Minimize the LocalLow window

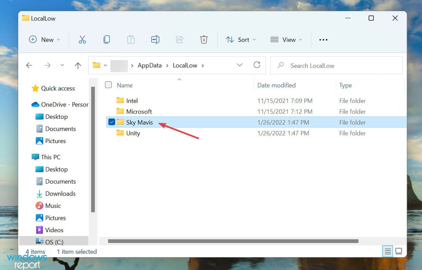click(x=347, y=18)
